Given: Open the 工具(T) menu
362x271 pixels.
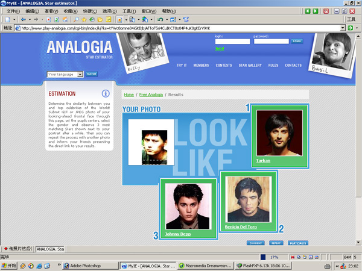Looking at the screenshot, I should (129, 11).
